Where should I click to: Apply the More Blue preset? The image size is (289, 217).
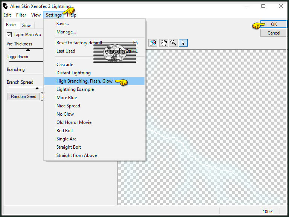tap(94, 98)
